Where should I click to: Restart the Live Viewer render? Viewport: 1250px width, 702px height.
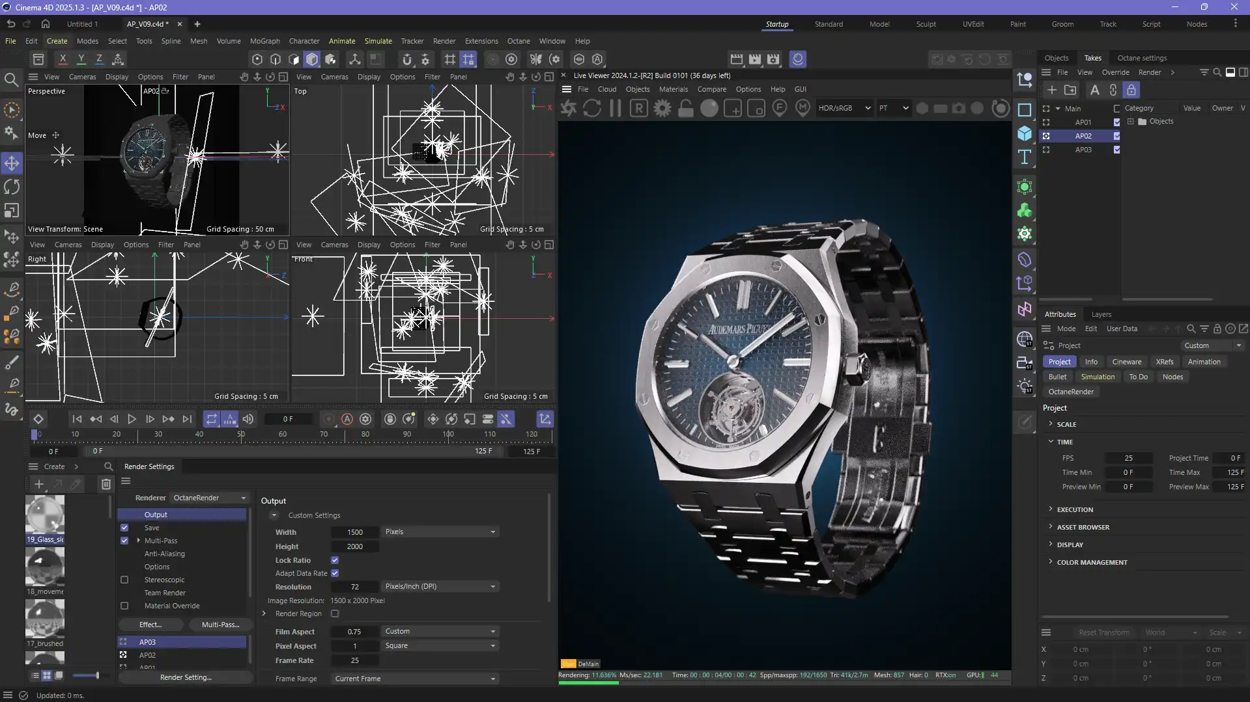tap(592, 109)
